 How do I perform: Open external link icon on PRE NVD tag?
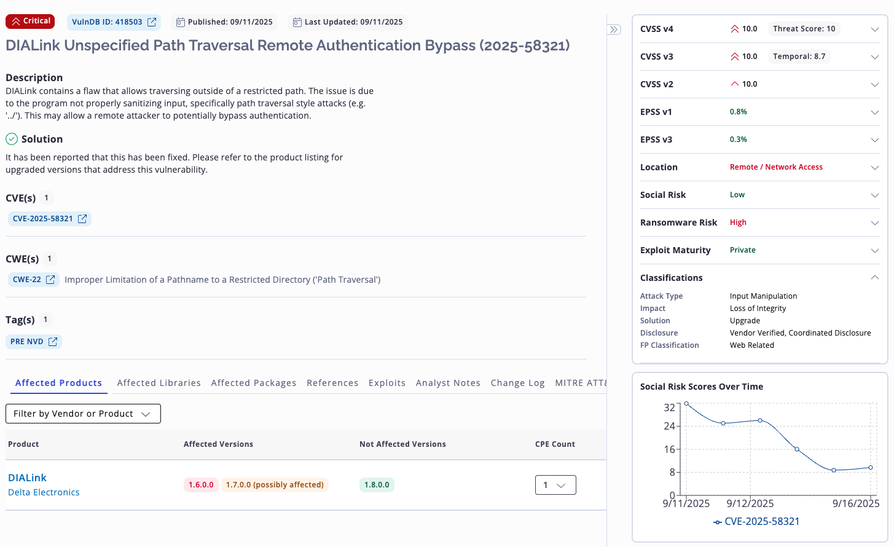(53, 342)
